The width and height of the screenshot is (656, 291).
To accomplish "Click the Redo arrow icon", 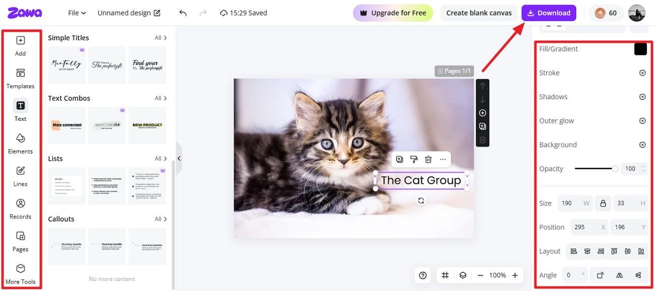I will tap(204, 13).
